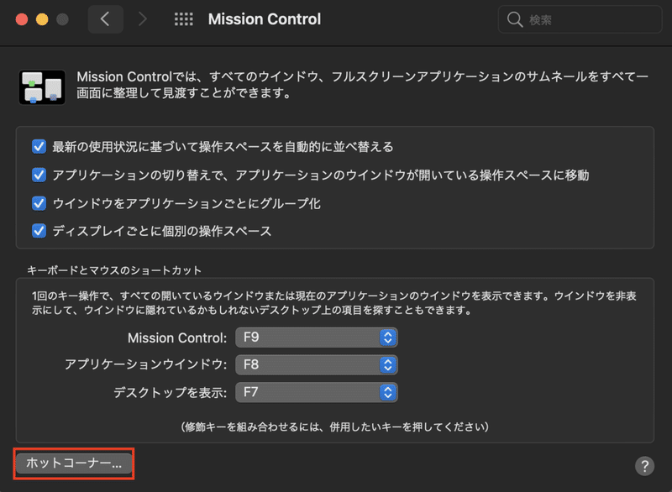Toggle アプリケーションの切り替えで操作スペースに移動 checkbox
This screenshot has height=492, width=672.
pos(39,175)
